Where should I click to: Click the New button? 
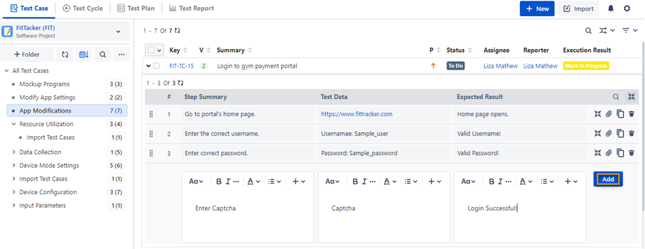click(537, 8)
